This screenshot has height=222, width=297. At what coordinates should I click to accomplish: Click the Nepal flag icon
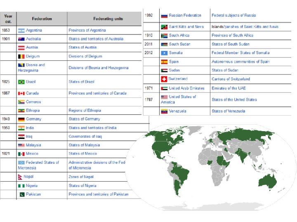[20, 177]
